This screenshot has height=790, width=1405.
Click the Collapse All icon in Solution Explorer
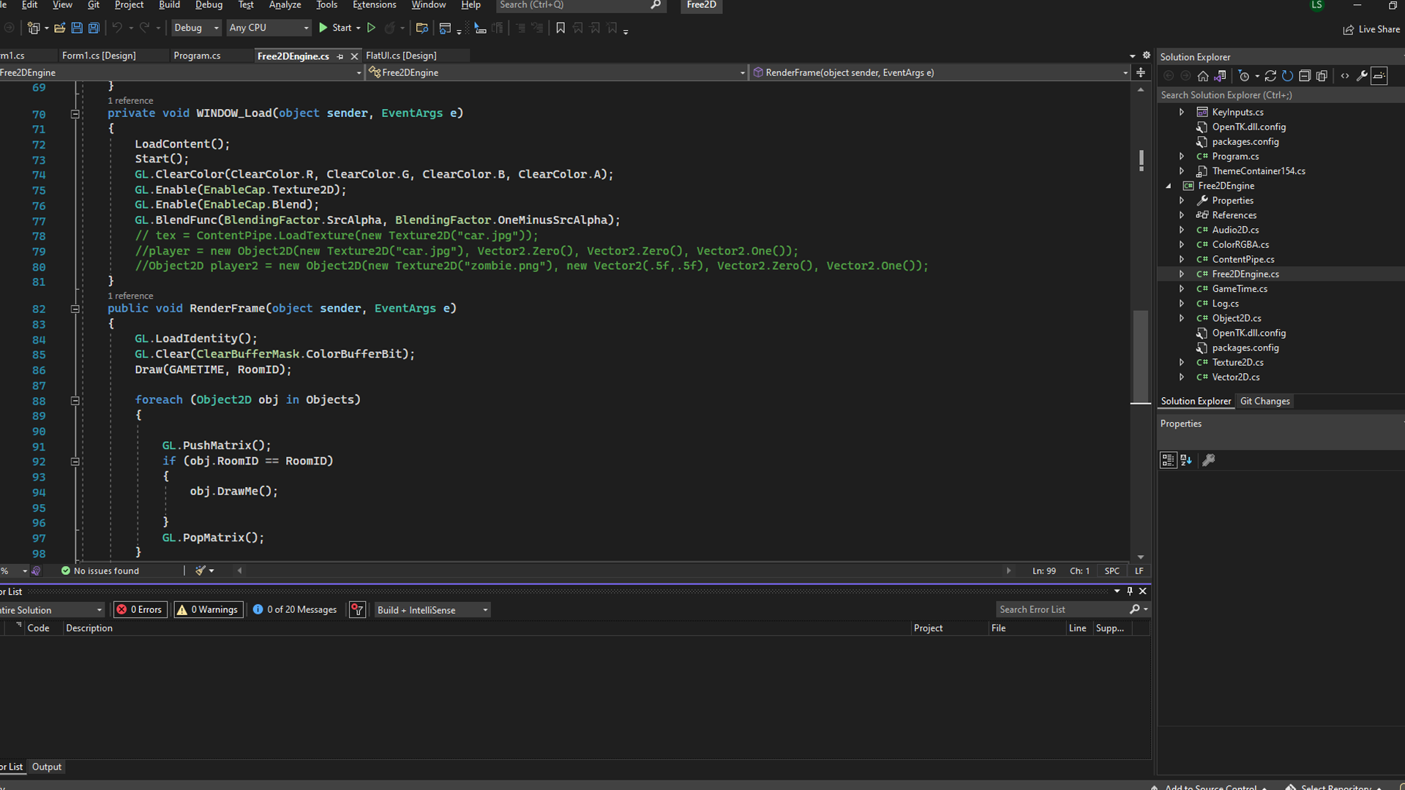[1304, 76]
